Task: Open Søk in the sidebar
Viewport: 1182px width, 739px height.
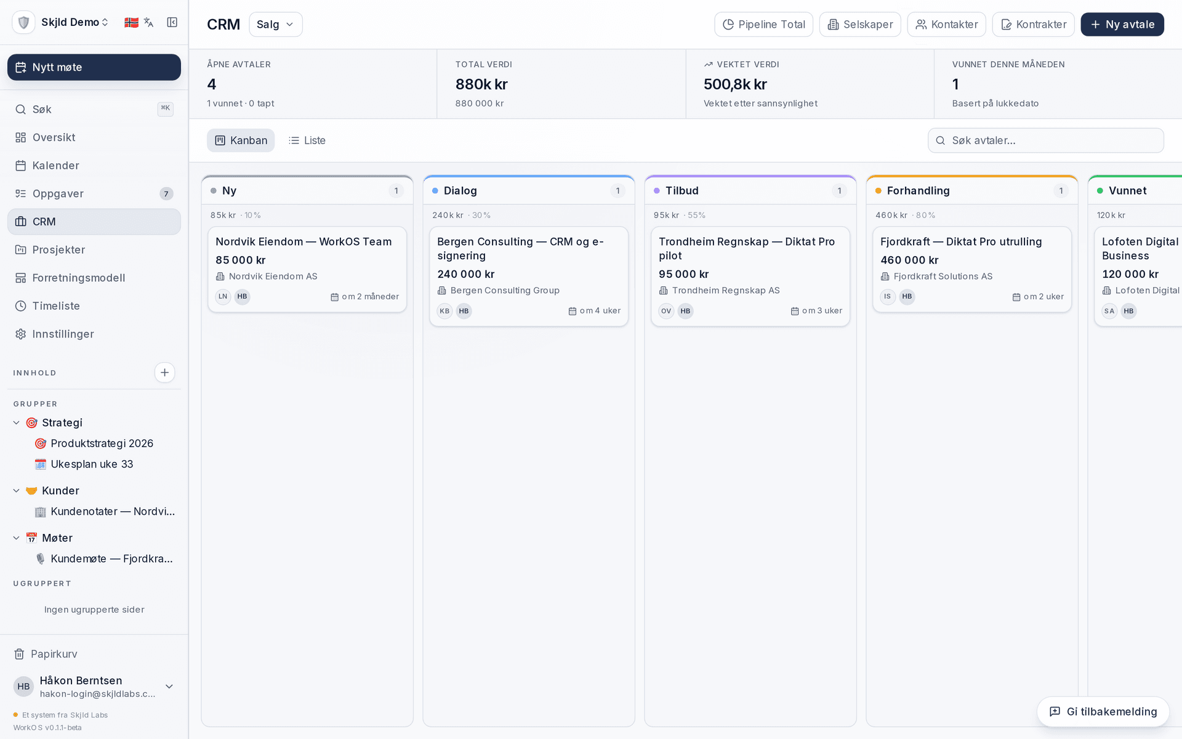Action: (94, 109)
